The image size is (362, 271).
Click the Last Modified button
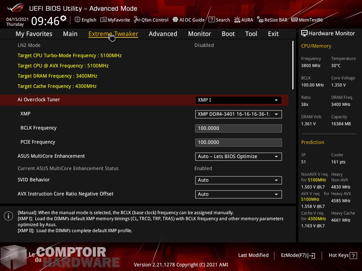coord(253,255)
